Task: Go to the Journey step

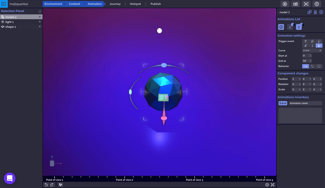Action: click(115, 4)
